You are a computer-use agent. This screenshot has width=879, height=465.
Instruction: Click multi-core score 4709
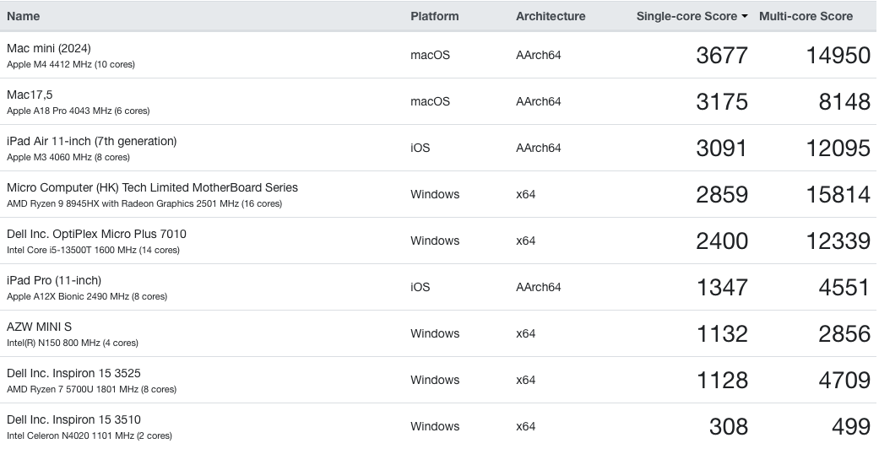[845, 381]
